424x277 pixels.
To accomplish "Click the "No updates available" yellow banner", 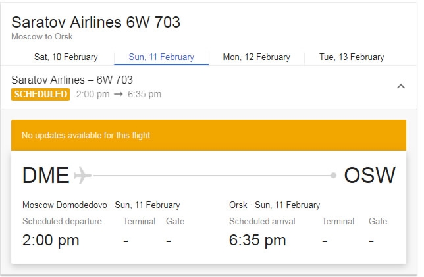I will click(x=208, y=136).
